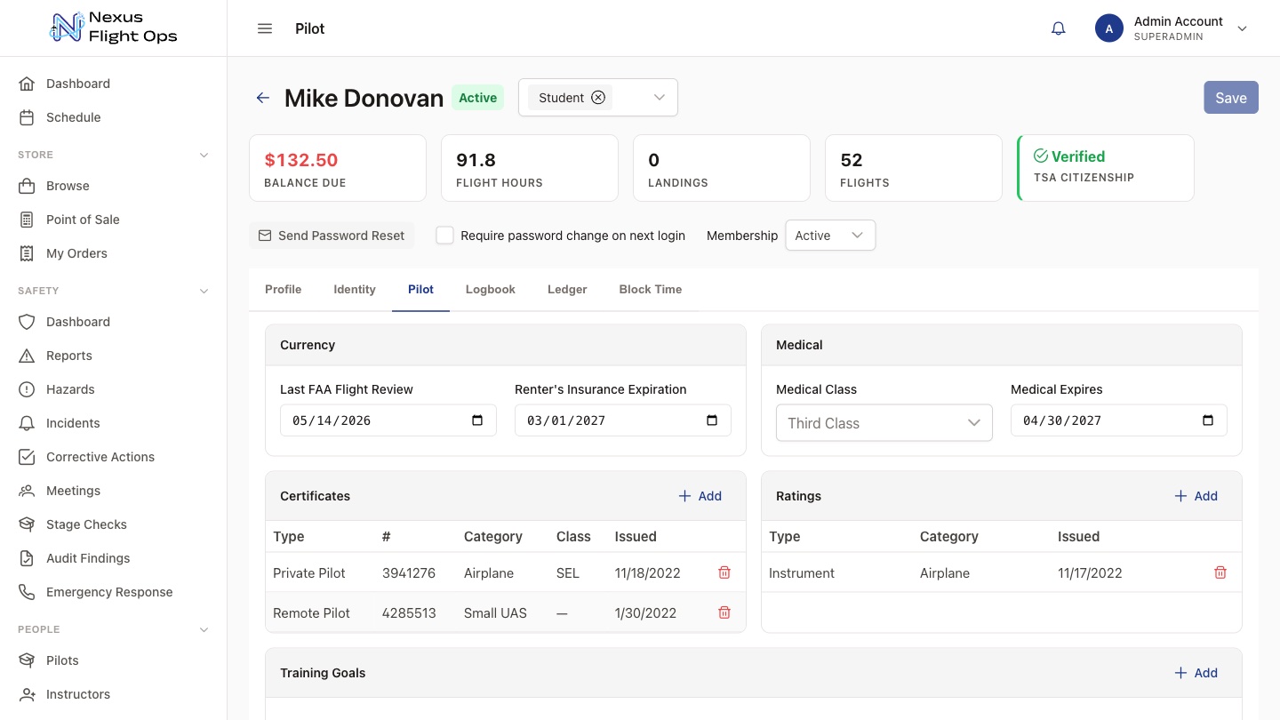
Task: Collapse the PEOPLE sidebar section
Action: tap(204, 629)
